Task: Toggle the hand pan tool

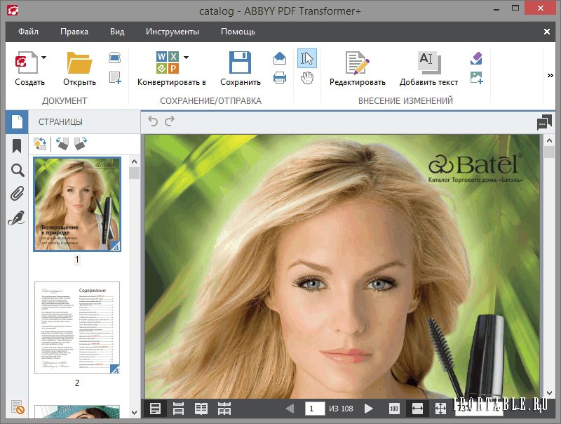Action: click(306, 78)
